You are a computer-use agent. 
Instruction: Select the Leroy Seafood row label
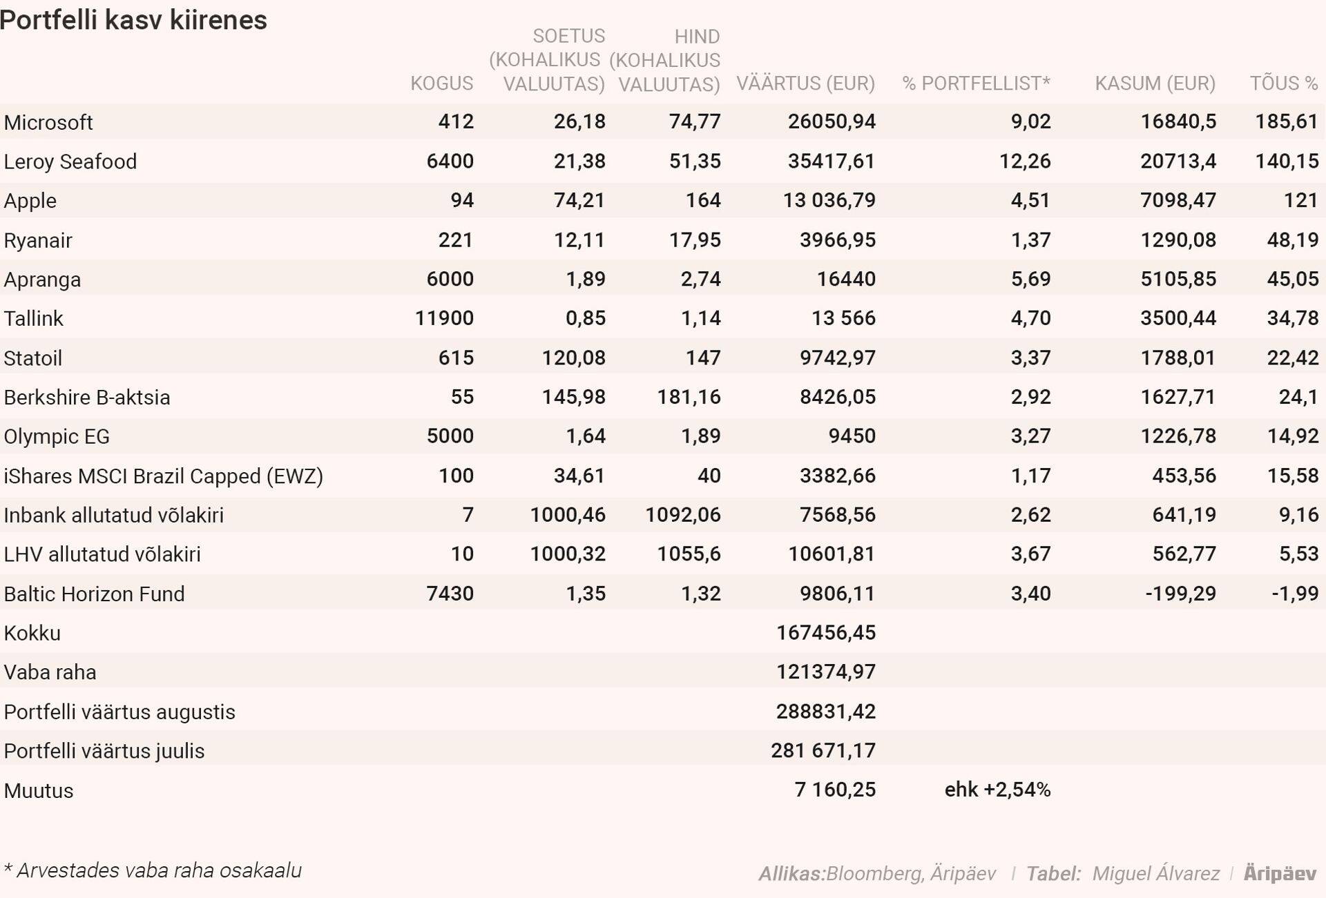click(70, 162)
